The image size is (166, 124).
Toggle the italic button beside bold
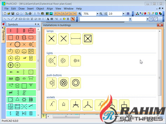[x=156, y=19]
